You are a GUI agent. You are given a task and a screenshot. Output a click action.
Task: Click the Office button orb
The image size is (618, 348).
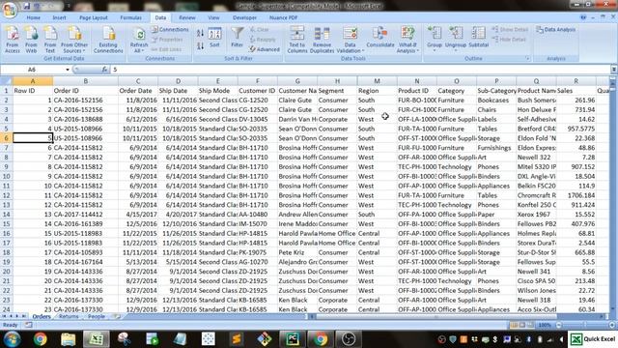[x=10, y=10]
